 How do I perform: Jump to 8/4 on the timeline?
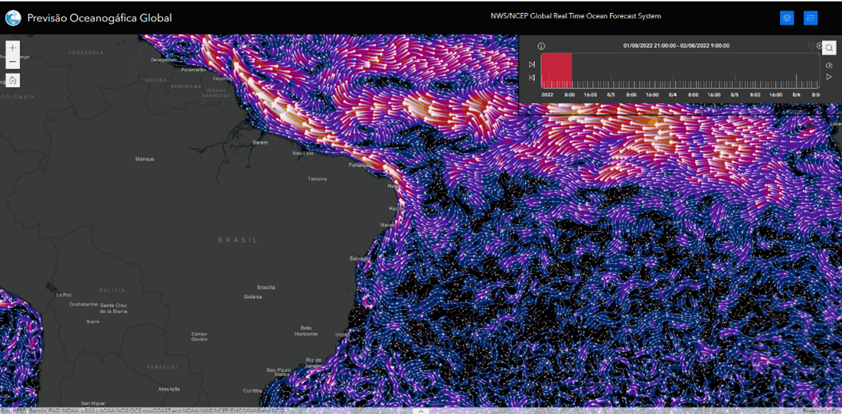point(673,94)
